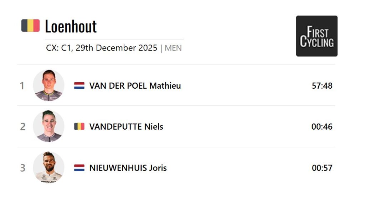Click the 00:46 time gap

pos(322,127)
